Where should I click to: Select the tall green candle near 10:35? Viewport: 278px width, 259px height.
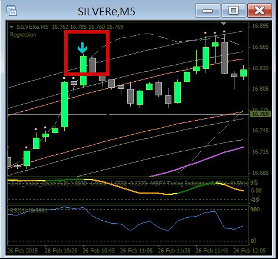[x=64, y=104]
